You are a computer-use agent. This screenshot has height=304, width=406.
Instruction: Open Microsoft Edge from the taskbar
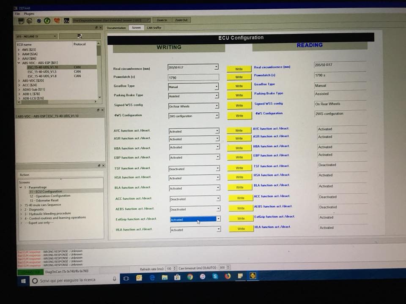pyautogui.click(x=152, y=278)
